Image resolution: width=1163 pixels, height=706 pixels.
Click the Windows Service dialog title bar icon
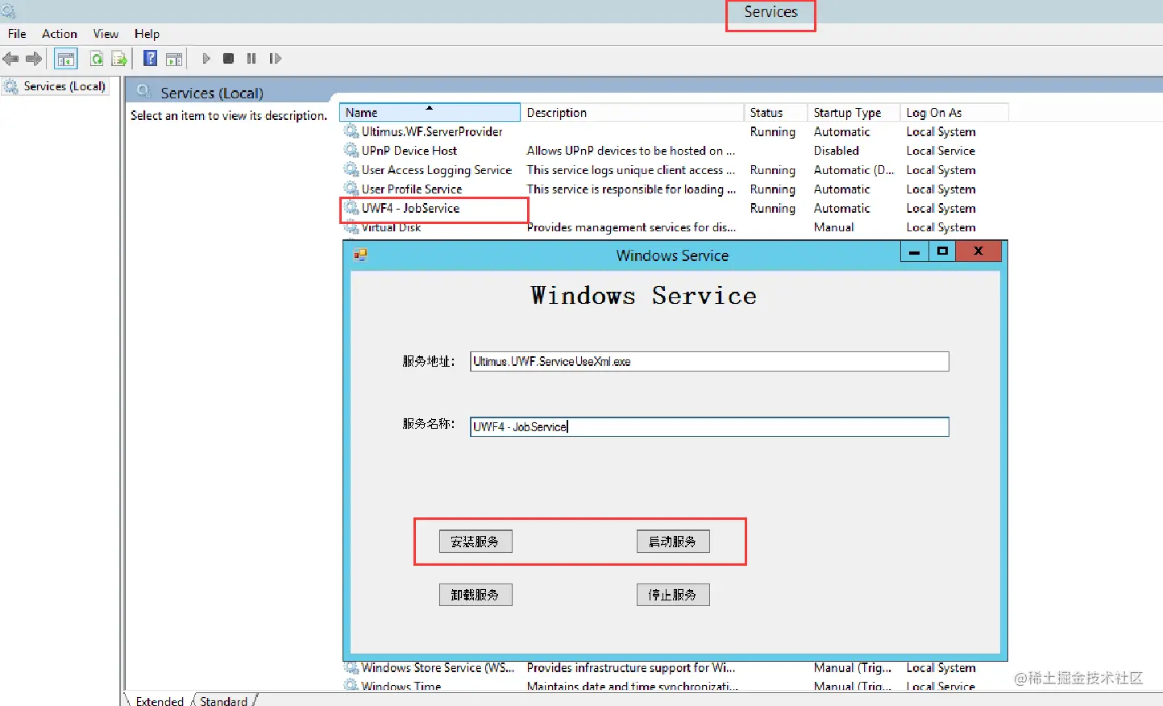[x=360, y=255]
